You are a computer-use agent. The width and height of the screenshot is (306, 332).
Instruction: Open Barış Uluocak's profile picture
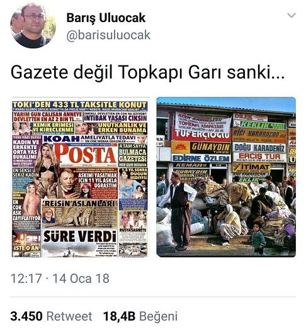33,25
